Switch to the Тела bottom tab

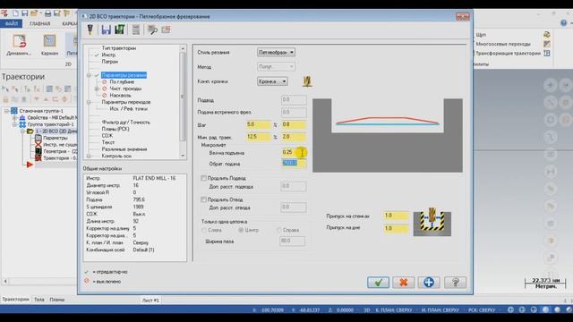click(x=38, y=300)
